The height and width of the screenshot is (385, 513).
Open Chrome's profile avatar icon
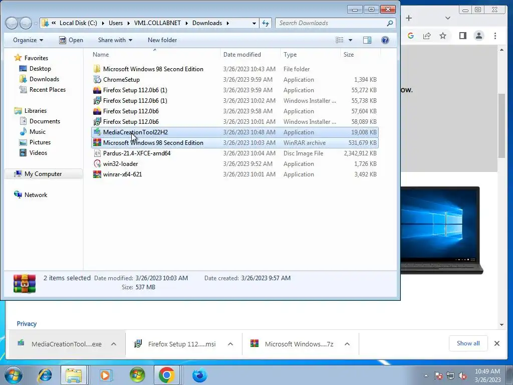pyautogui.click(x=478, y=36)
